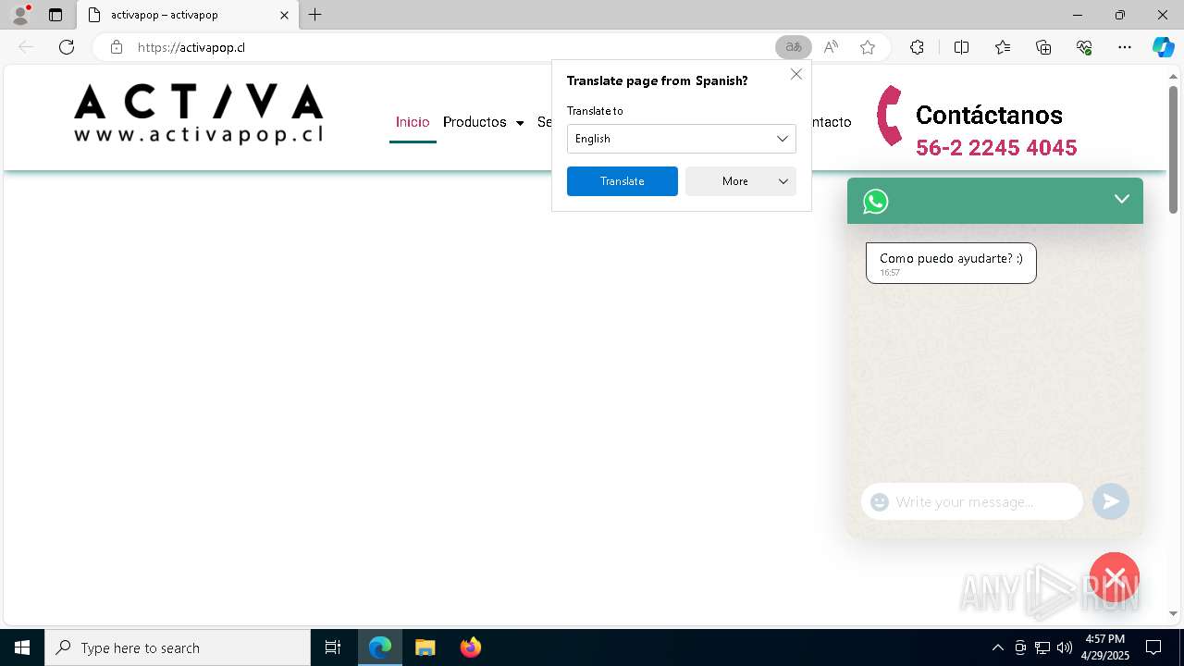Go to Inicio menu item

pyautogui.click(x=413, y=122)
